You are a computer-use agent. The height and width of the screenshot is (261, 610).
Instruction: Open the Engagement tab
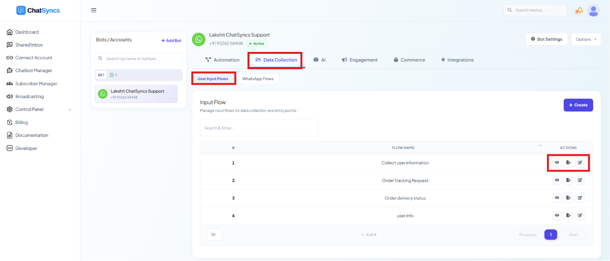tap(360, 60)
